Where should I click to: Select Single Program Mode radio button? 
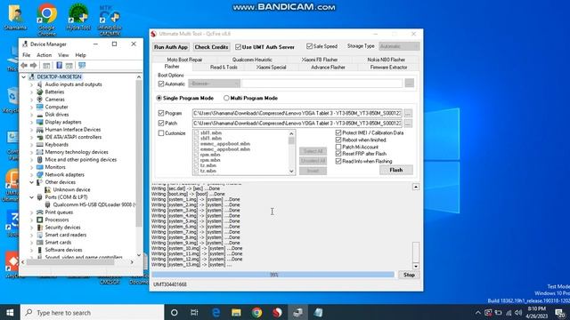[159, 98]
